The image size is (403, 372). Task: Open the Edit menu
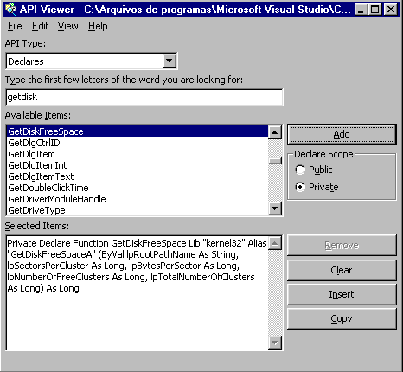(x=40, y=26)
